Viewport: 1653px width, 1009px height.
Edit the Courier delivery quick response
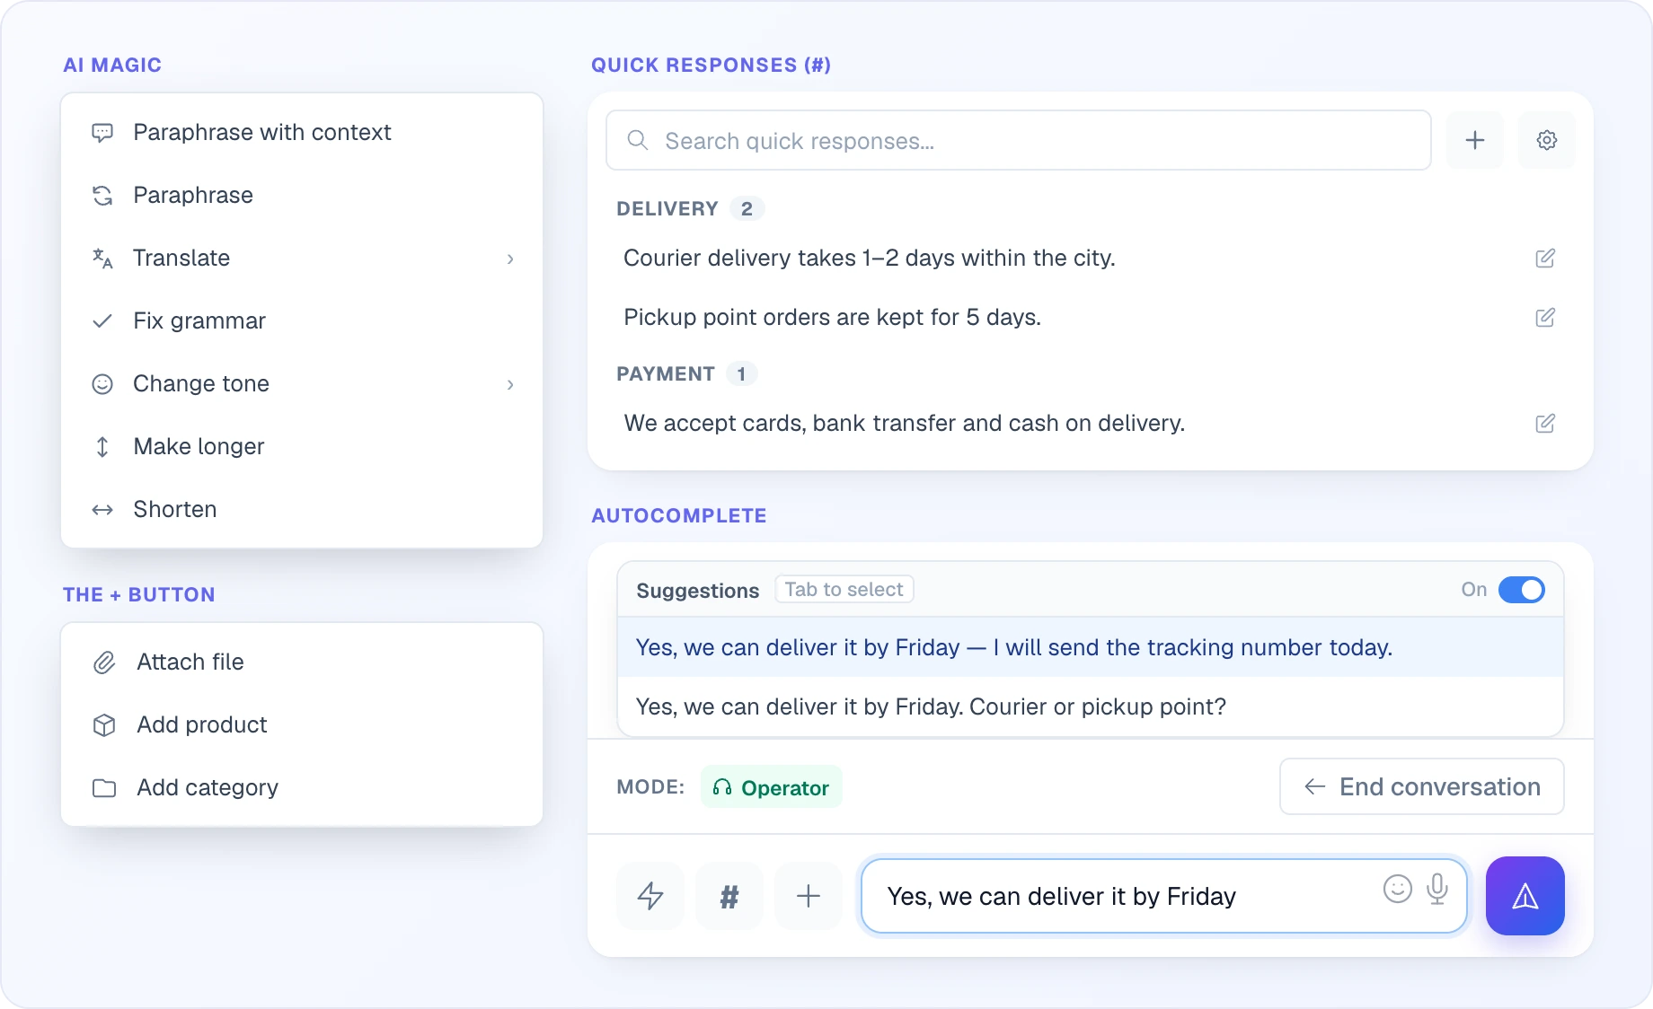point(1545,259)
